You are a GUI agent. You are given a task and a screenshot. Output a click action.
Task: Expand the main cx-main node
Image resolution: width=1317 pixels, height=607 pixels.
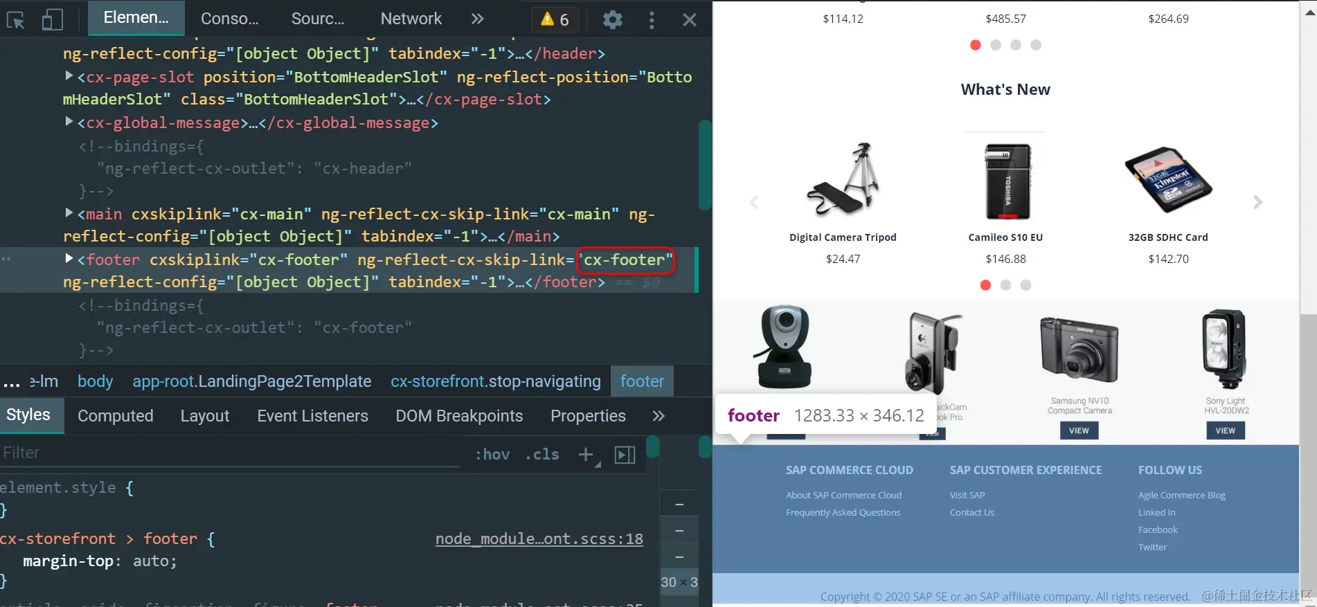[x=69, y=212]
